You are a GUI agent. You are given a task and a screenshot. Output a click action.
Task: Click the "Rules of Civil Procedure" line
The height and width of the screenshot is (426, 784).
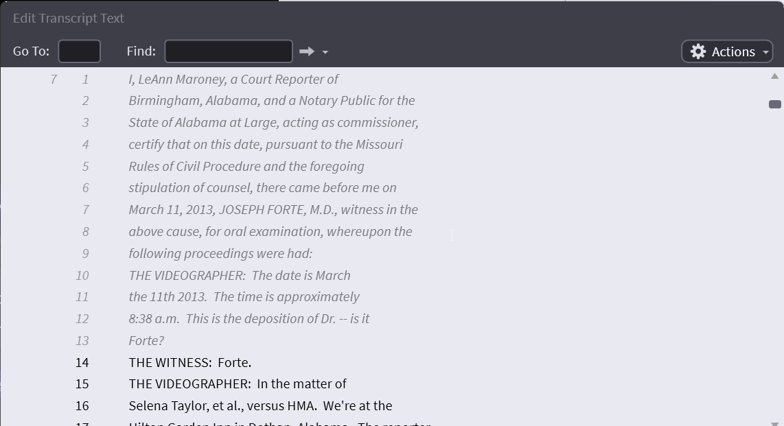tap(246, 167)
